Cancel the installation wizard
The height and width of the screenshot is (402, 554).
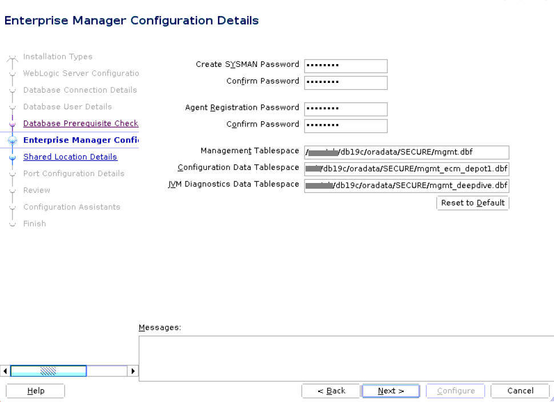(520, 391)
